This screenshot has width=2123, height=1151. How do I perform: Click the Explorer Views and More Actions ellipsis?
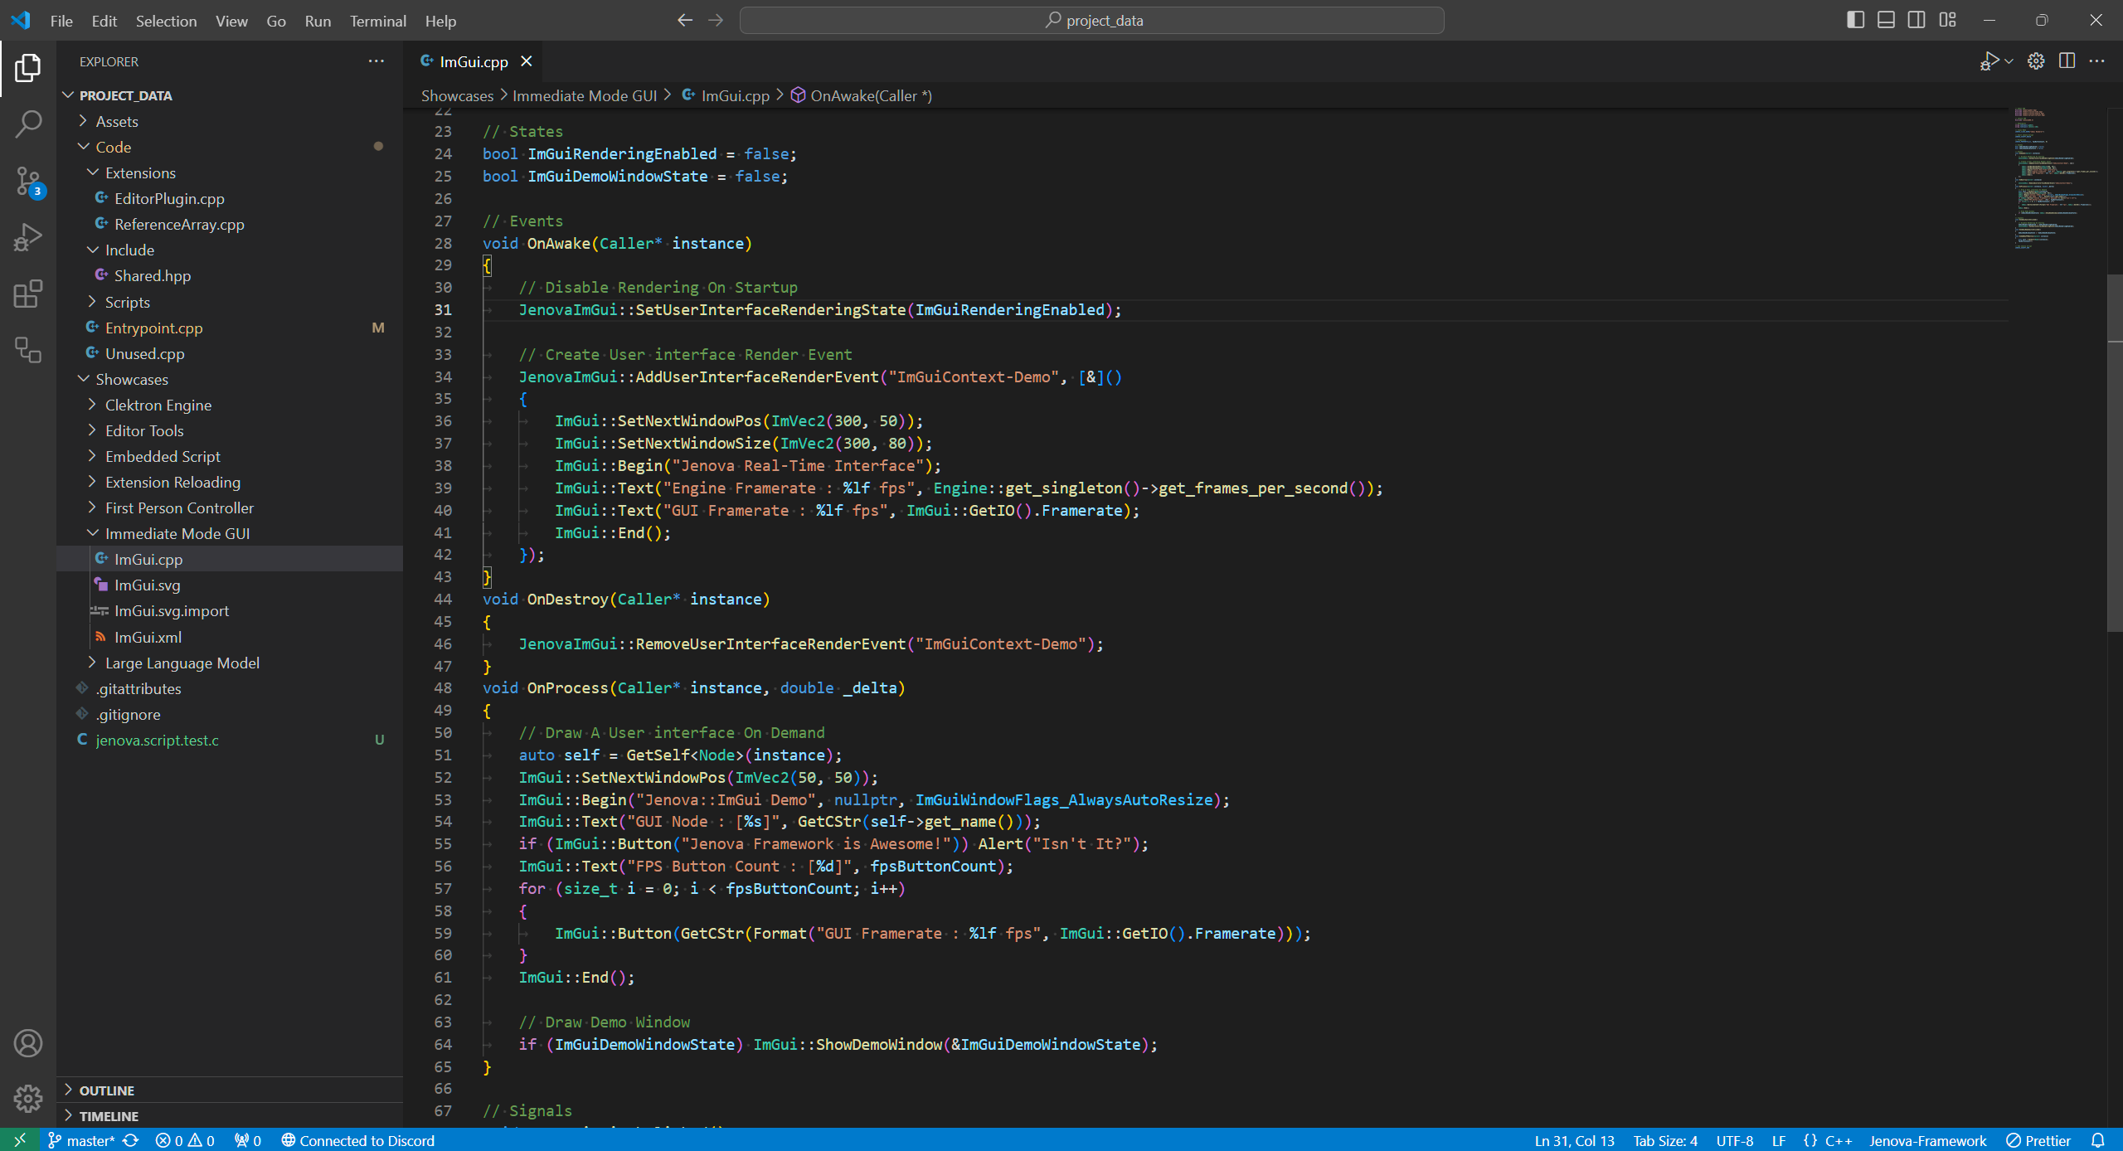tap(377, 61)
